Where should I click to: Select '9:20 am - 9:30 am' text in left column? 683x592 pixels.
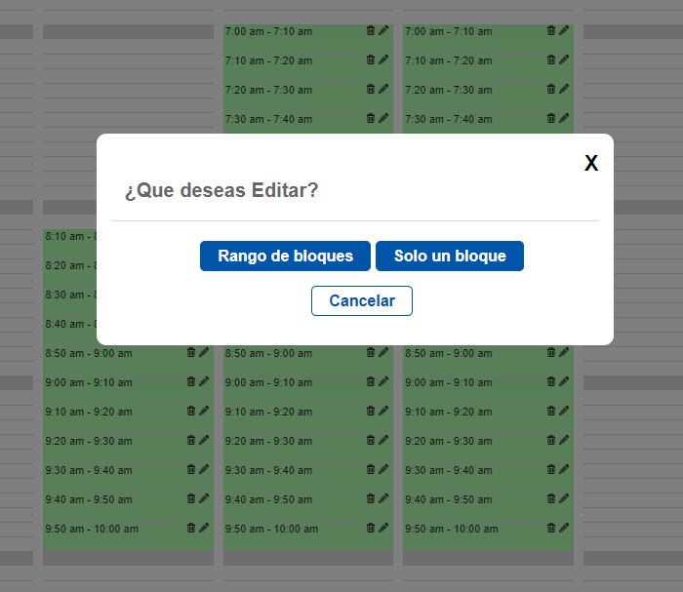click(89, 441)
